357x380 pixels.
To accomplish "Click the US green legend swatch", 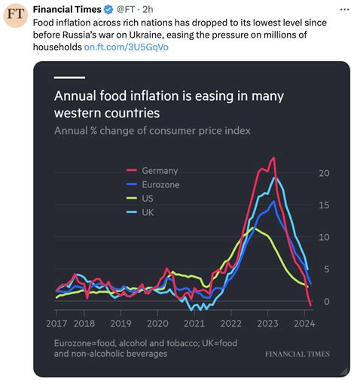I will (132, 198).
